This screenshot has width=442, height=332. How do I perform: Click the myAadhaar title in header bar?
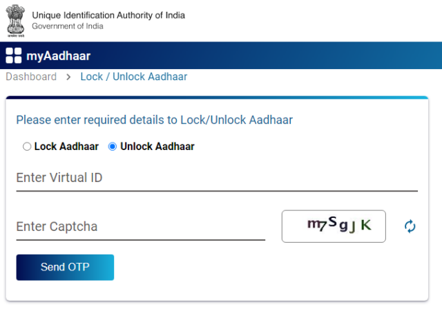(58, 55)
